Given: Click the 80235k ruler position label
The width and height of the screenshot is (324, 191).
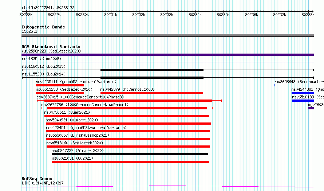Looking at the screenshot, I should [x=223, y=15].
